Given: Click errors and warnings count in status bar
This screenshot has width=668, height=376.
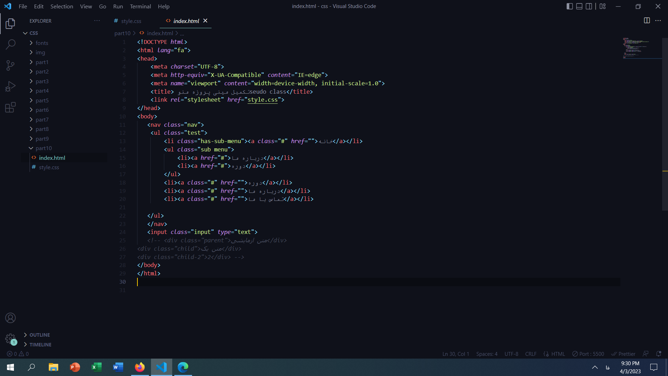Looking at the screenshot, I should tap(18, 354).
